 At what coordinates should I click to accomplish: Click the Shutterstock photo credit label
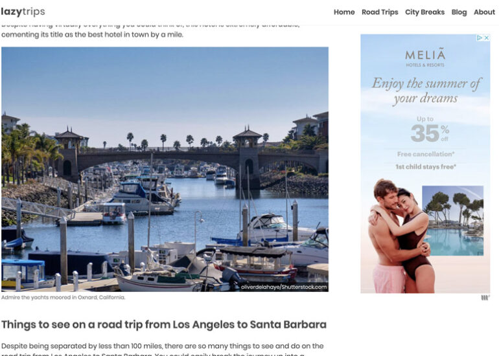(x=284, y=287)
